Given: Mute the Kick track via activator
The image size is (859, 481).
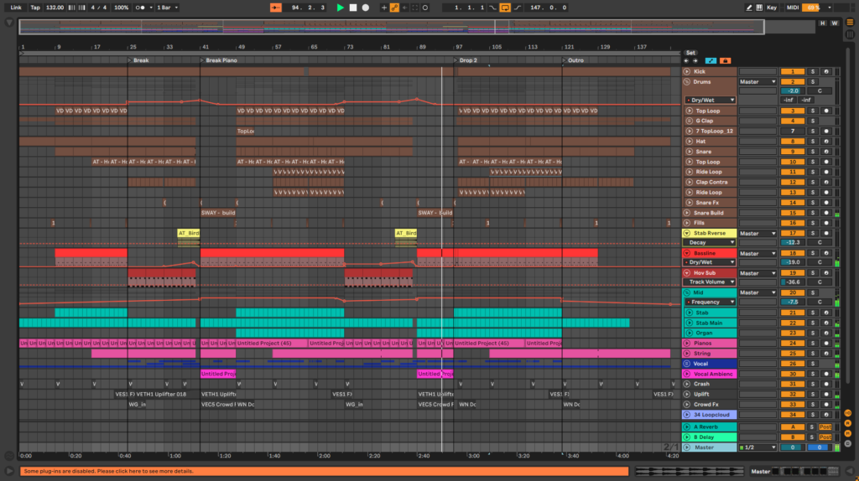Looking at the screenshot, I should tap(793, 71).
